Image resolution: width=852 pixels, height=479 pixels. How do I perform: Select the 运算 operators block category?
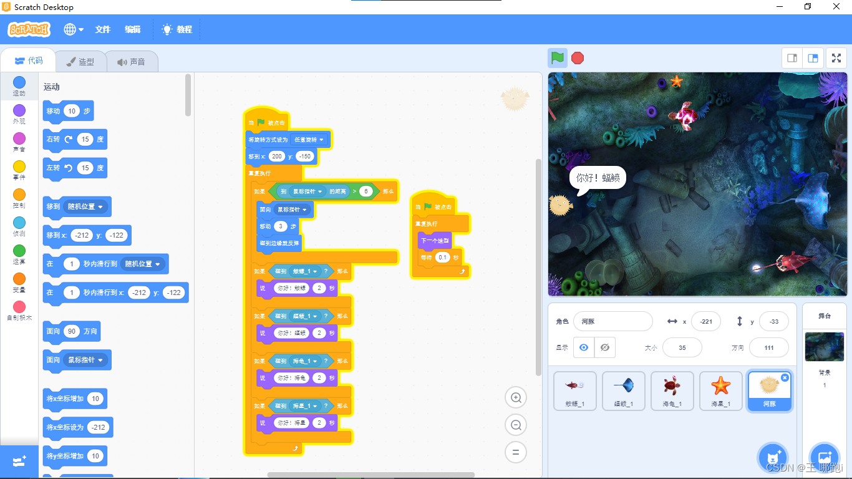click(19, 255)
